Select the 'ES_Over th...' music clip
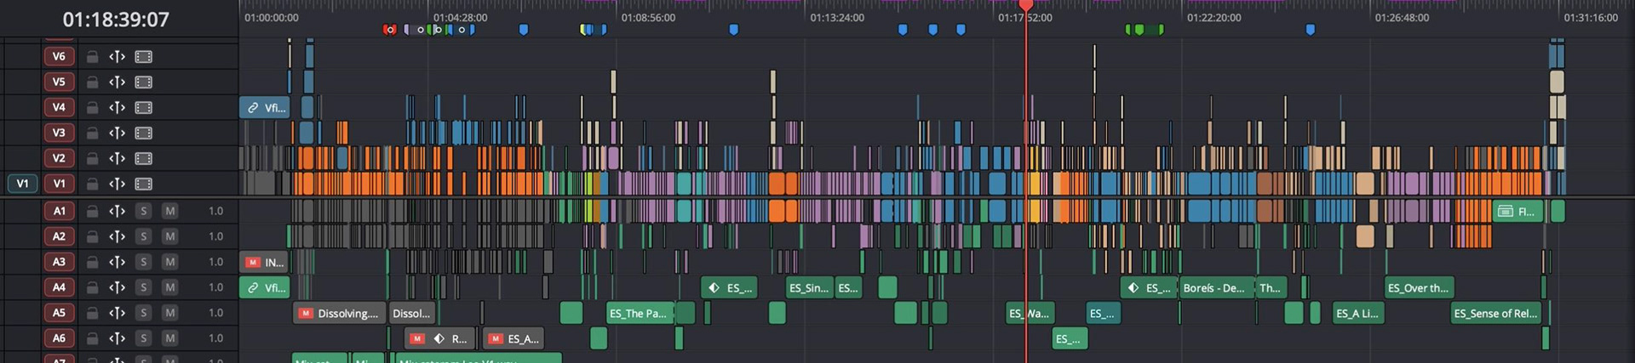The image size is (1635, 363). (x=1419, y=288)
